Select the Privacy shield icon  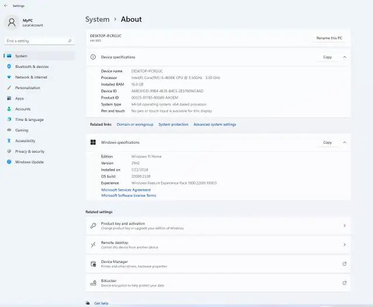(9, 151)
